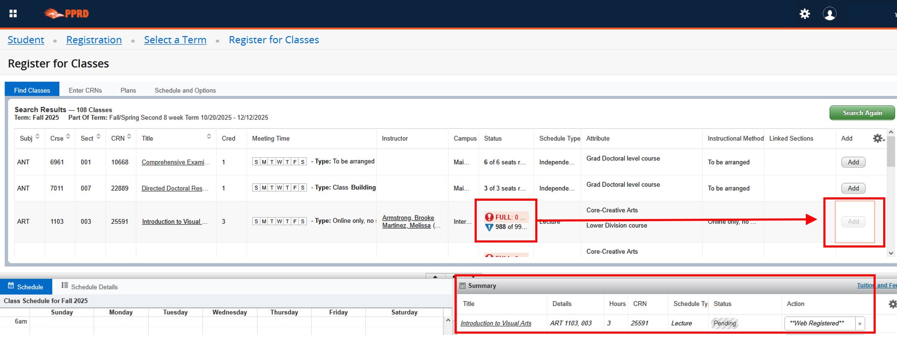Sort results by Title column arrows
The width and height of the screenshot is (897, 337).
coord(209,137)
